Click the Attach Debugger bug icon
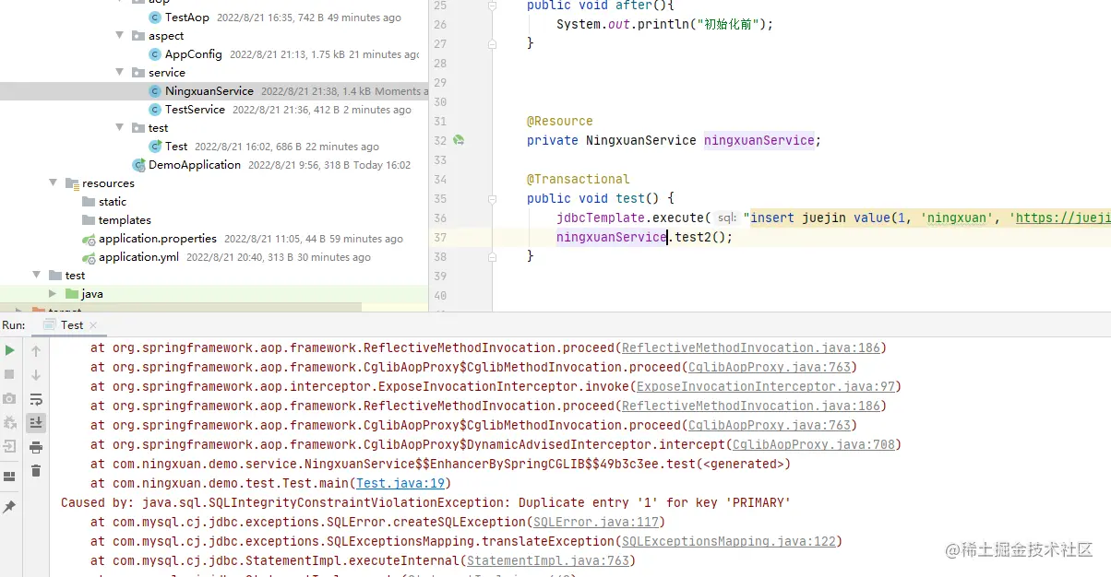Screen dimensions: 1111x577 (x=9, y=422)
